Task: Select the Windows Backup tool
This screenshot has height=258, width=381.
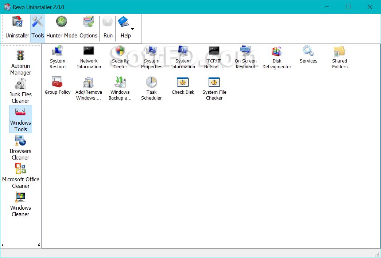Action: 120,88
